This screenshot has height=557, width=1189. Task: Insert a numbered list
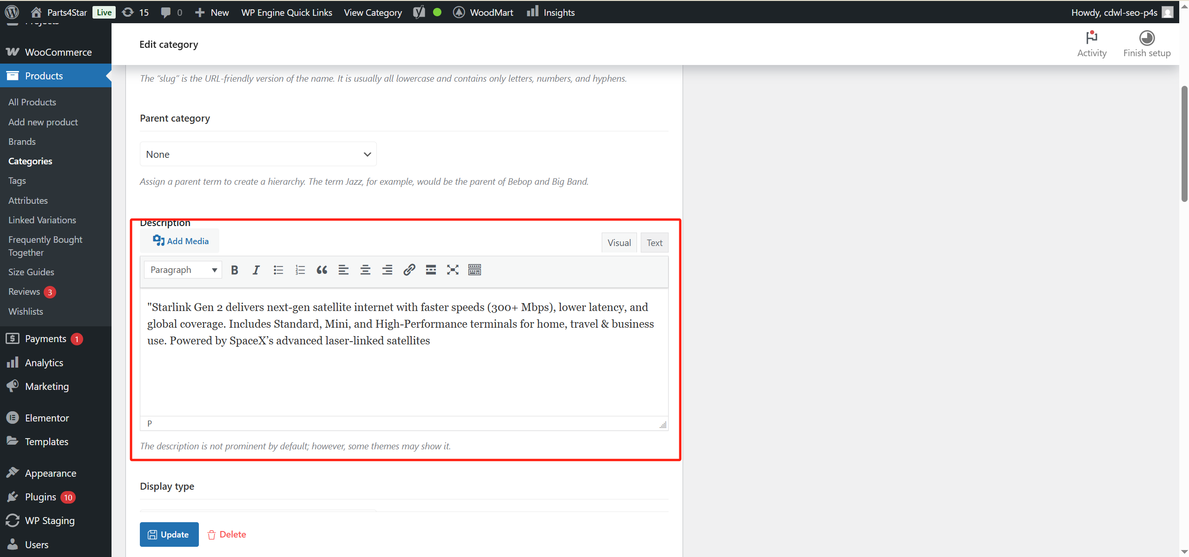[x=300, y=270]
